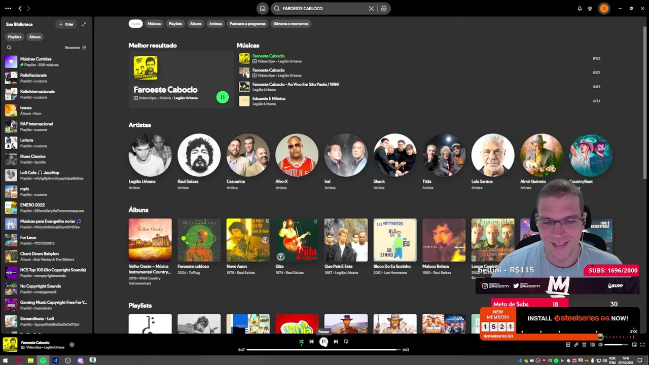Open the notifications bell
This screenshot has height=365, width=649.
(x=580, y=9)
